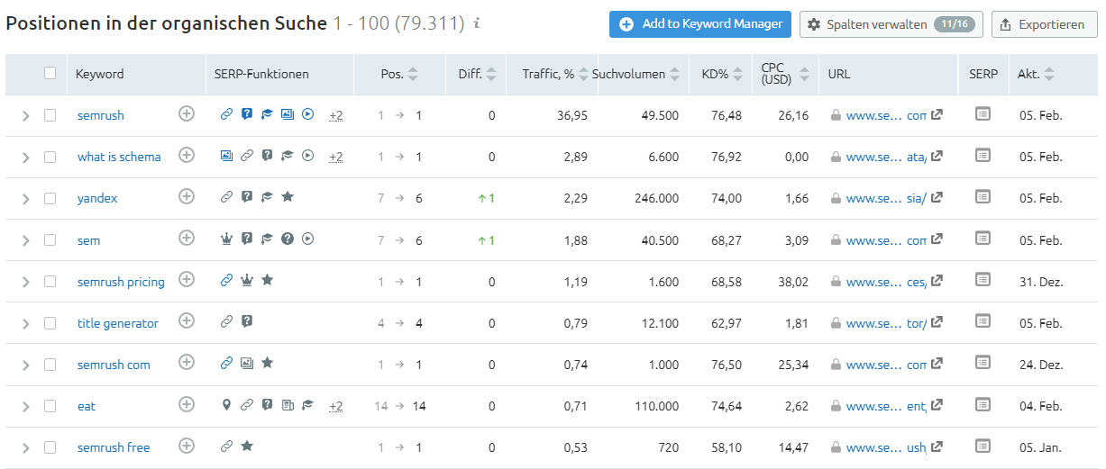The height and width of the screenshot is (469, 1106).
Task: Sort by CPC (USD) column header
Action: pos(784,74)
